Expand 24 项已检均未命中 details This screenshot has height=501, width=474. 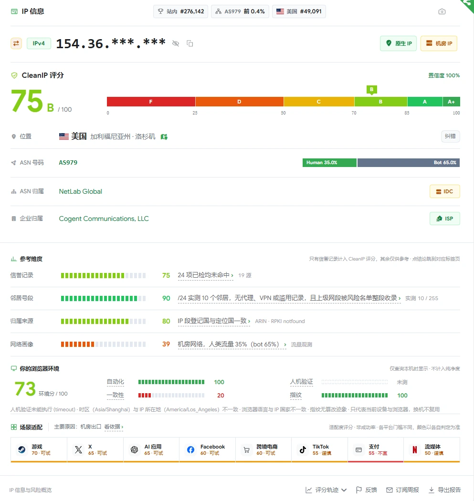(x=206, y=275)
